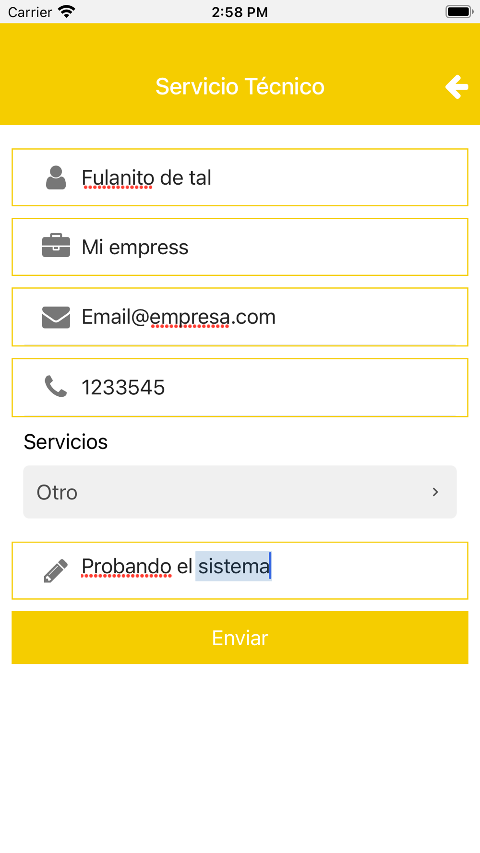Click the misspelled word 'Probando'

tap(126, 567)
